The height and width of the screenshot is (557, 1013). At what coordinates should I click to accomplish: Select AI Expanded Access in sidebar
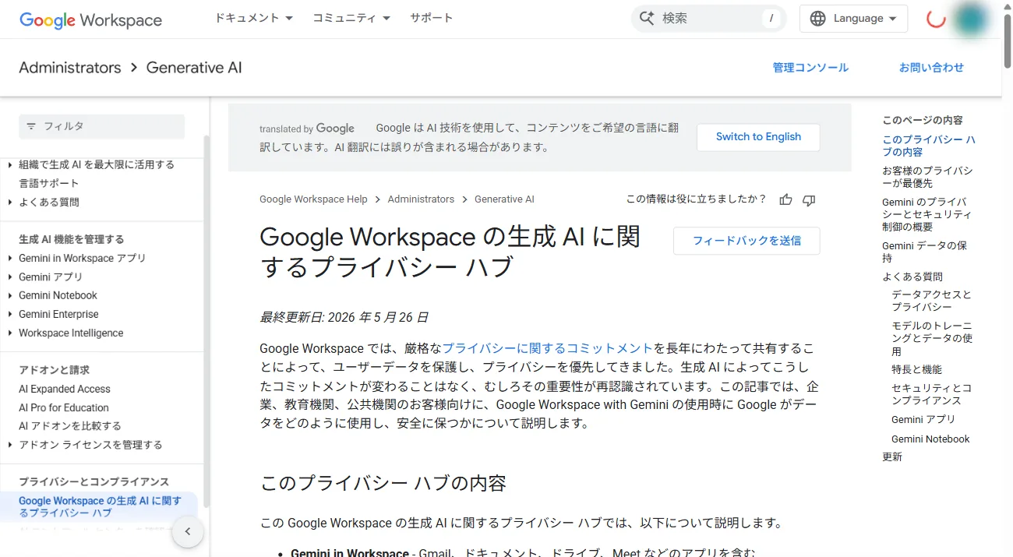[65, 389]
